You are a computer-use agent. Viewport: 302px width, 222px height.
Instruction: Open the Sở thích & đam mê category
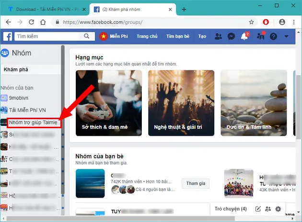(109, 103)
